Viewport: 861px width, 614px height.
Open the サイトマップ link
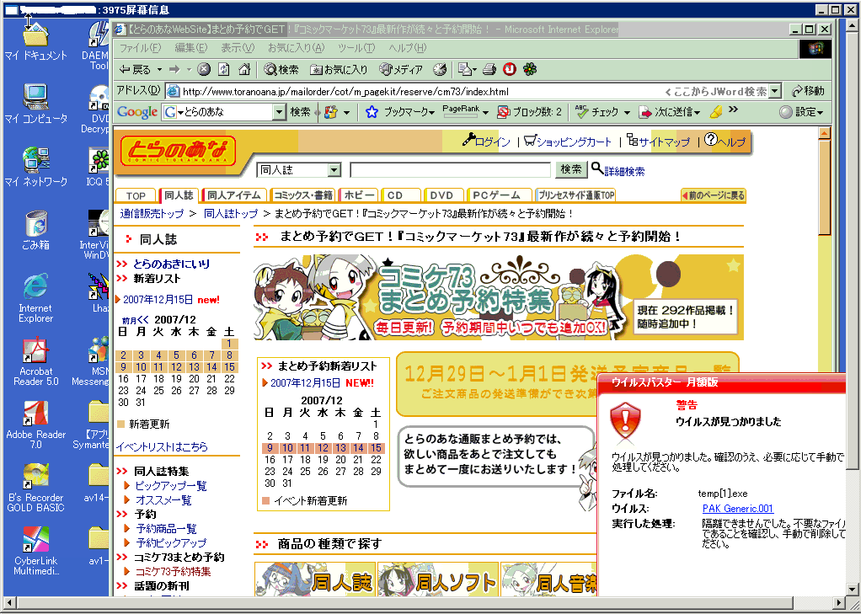click(x=665, y=142)
